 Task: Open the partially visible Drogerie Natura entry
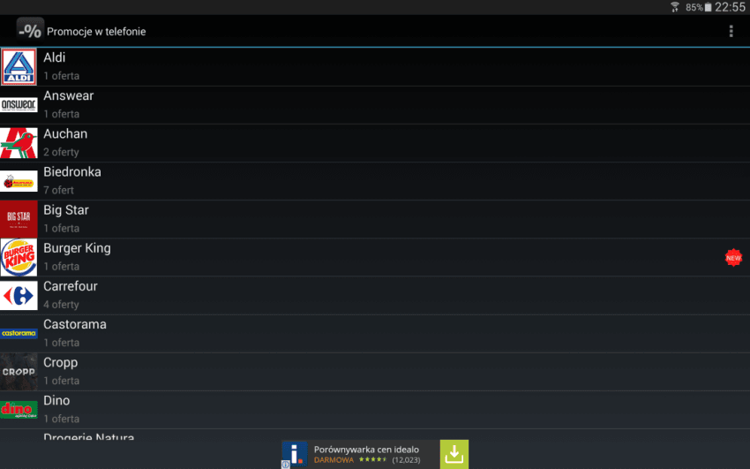click(375, 435)
